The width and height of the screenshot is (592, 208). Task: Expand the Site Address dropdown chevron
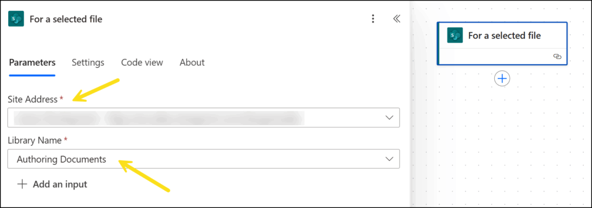[x=389, y=118]
